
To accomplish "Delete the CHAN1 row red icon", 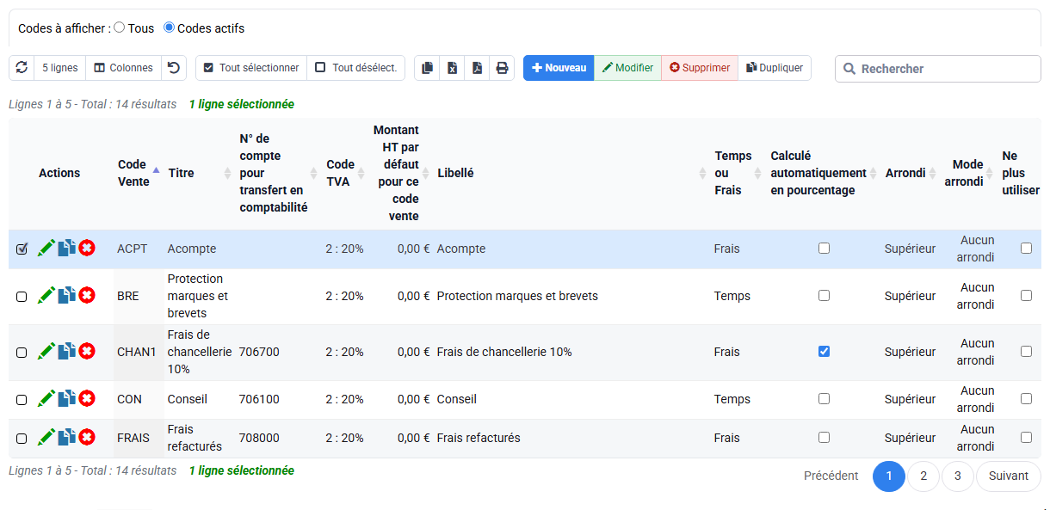I will point(87,352).
